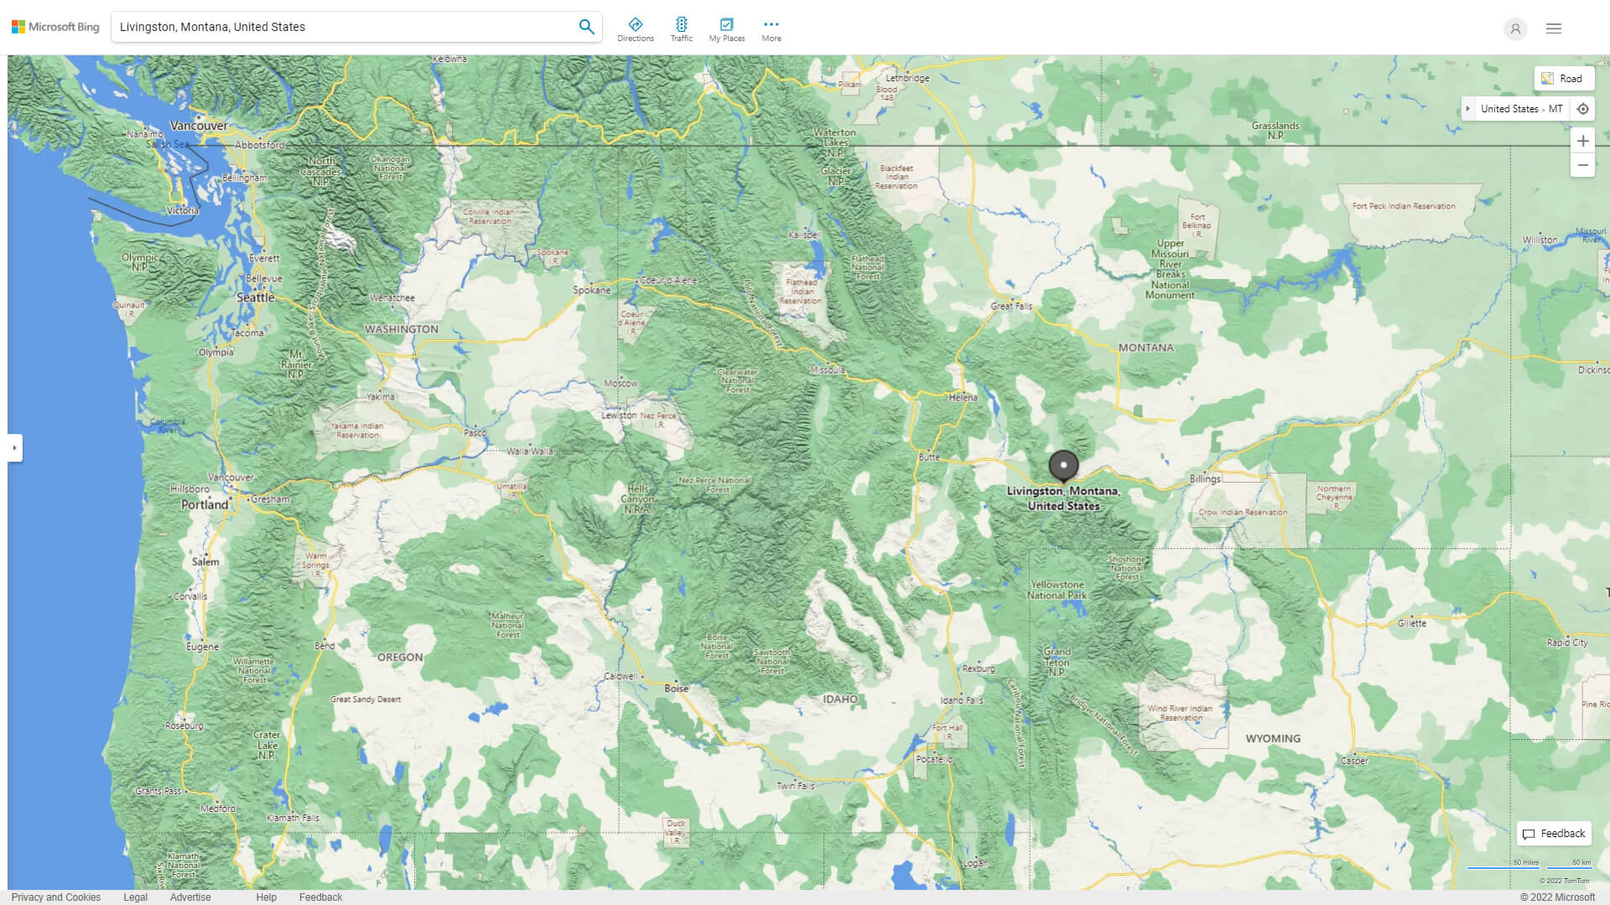The image size is (1610, 905).
Task: Open the hamburger menu
Action: [x=1554, y=28]
